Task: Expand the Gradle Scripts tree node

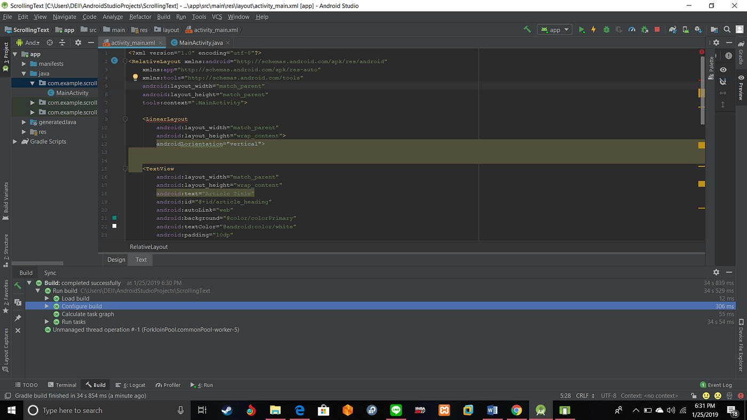Action: (15, 141)
